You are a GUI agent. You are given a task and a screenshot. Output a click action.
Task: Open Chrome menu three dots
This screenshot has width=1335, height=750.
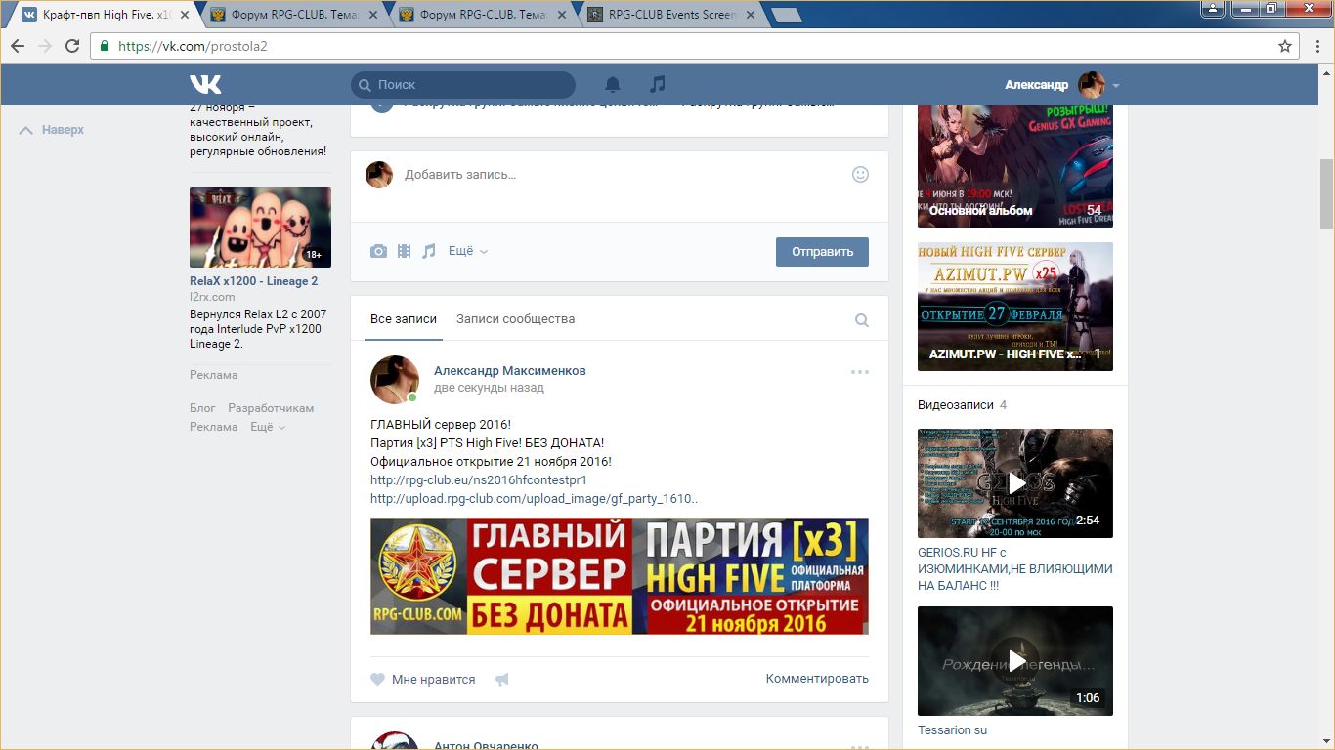pyautogui.click(x=1316, y=46)
